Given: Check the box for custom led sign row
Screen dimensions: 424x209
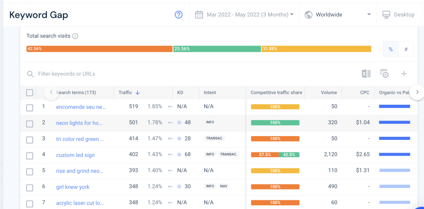Looking at the screenshot, I should point(30,156).
